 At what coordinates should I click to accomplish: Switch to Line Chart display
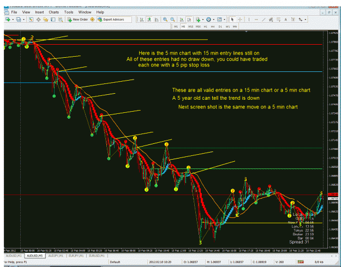(157, 20)
